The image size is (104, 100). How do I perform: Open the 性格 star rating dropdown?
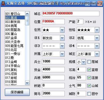(97, 30)
